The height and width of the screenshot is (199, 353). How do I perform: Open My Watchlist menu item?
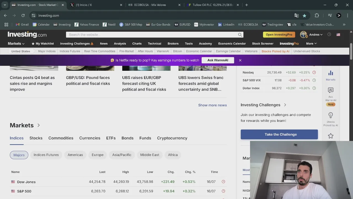point(43,44)
